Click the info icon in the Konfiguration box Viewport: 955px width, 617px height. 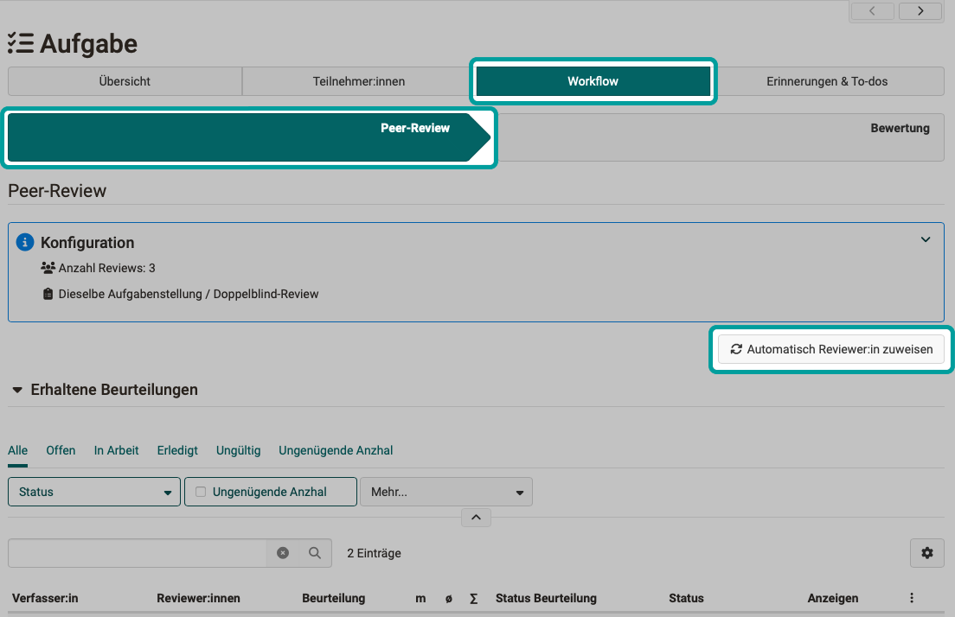pyautogui.click(x=24, y=242)
